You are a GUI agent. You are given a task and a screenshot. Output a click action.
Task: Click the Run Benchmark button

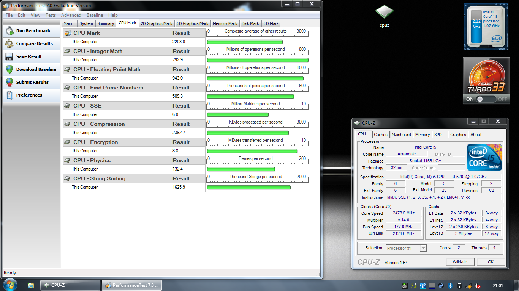coord(32,31)
